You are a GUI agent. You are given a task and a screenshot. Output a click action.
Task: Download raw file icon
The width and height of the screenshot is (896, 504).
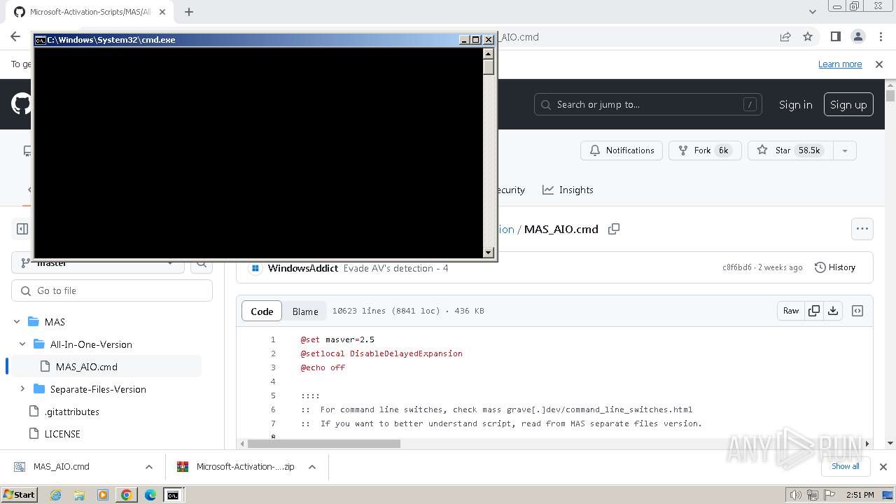click(833, 311)
